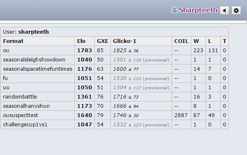Click the sharpteeth name in User header
The width and height of the screenshot is (247, 155).
click(33, 32)
